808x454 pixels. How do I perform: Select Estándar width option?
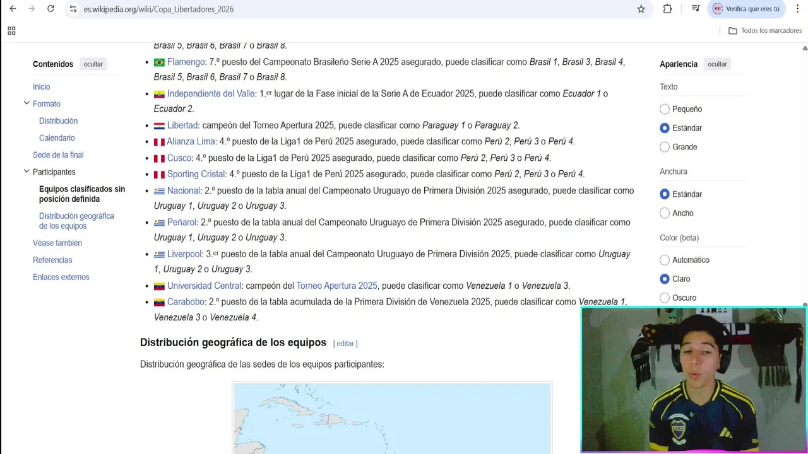click(x=665, y=194)
